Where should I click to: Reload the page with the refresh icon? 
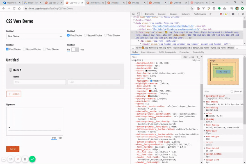pyautogui.click(x=14, y=9)
